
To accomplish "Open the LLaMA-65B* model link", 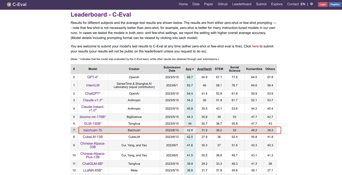I will [x=93, y=170].
